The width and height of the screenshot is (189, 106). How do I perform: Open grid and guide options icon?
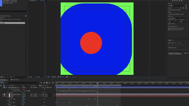(55, 77)
